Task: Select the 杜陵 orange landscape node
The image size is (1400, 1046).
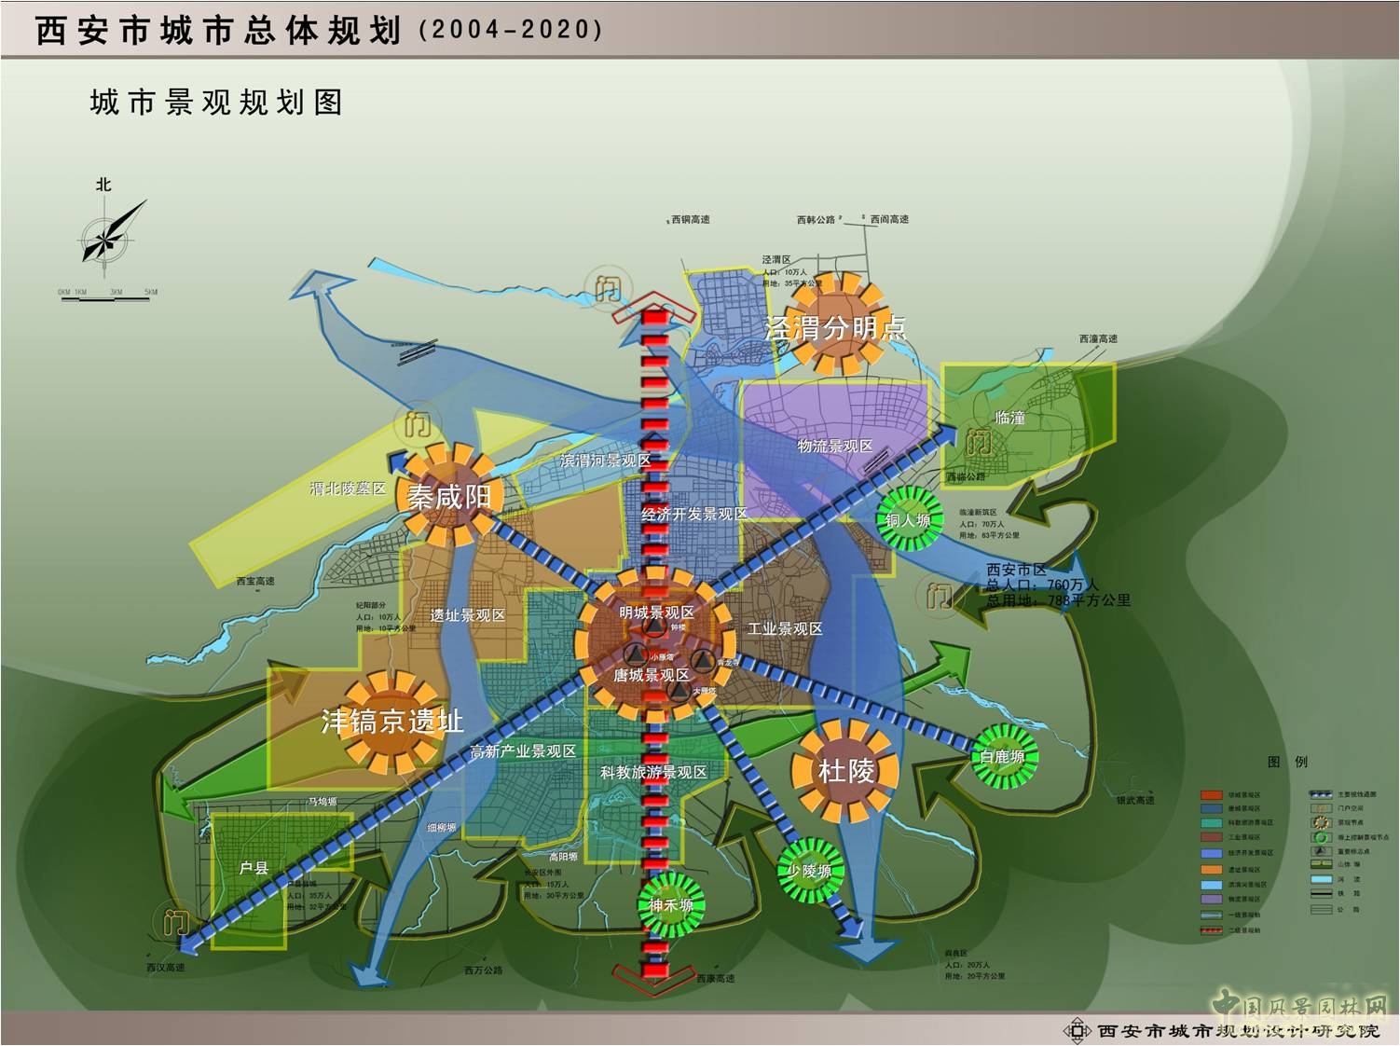Action: (x=845, y=771)
